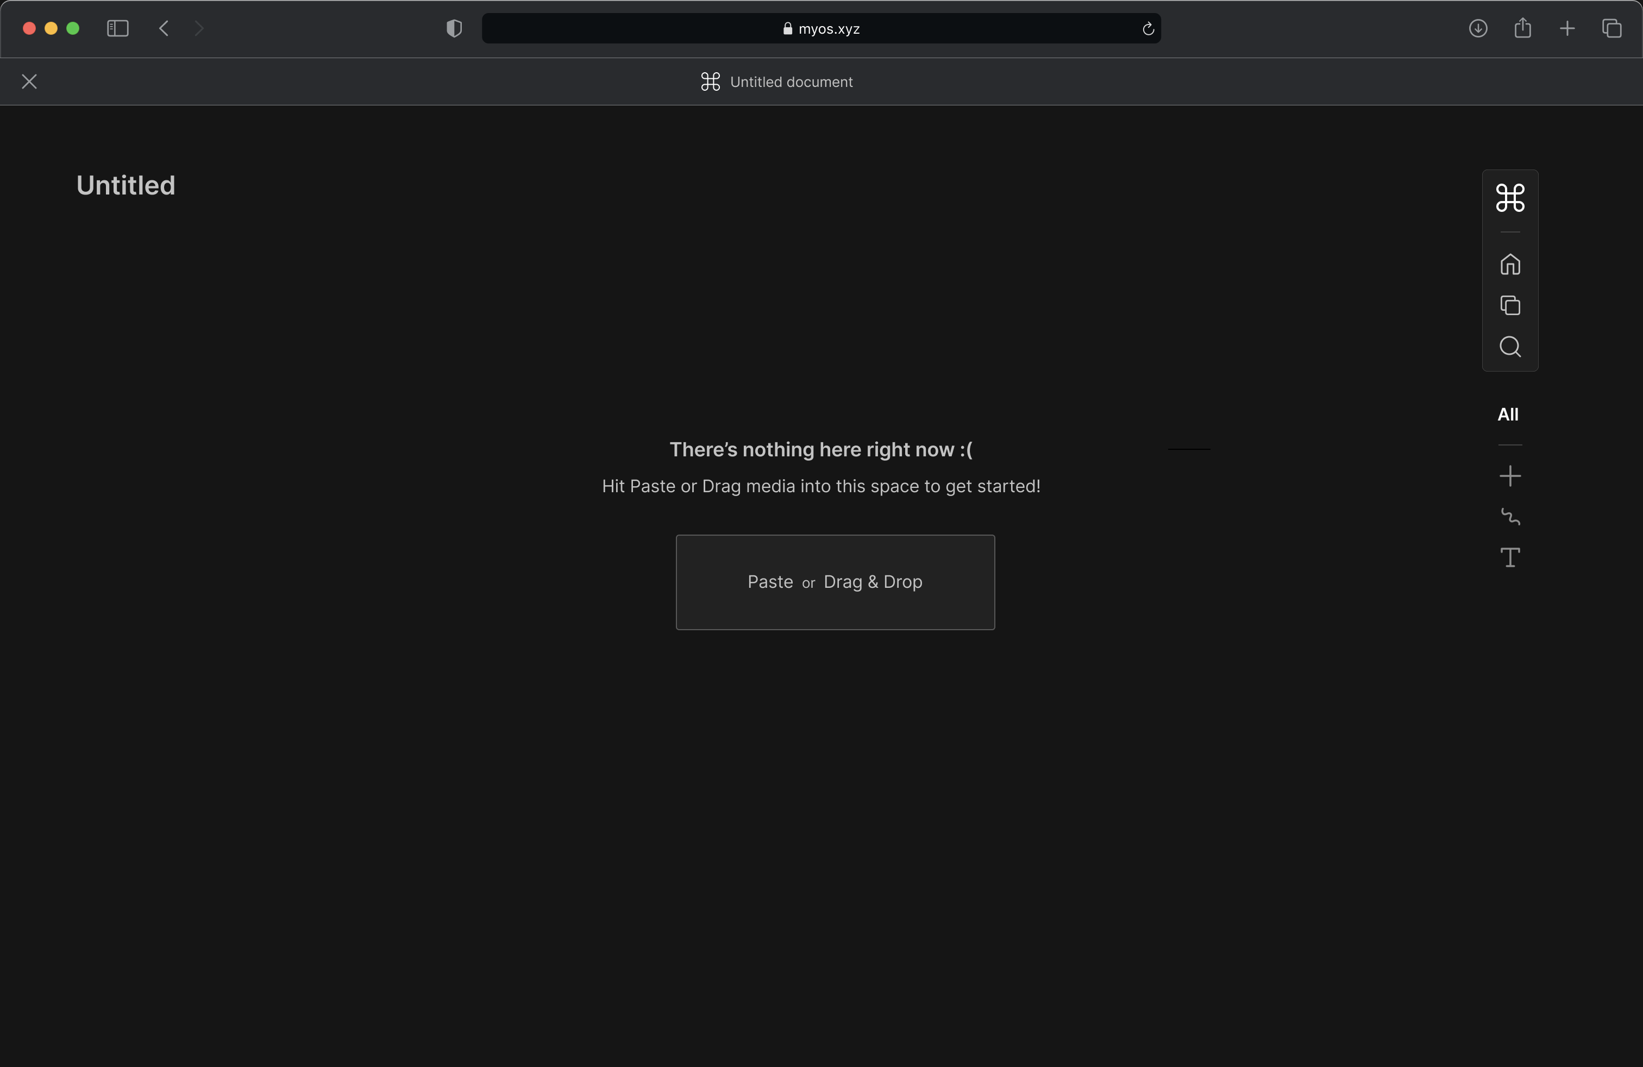The image size is (1643, 1067).
Task: Open the Share menu in Safari
Action: pos(1522,28)
